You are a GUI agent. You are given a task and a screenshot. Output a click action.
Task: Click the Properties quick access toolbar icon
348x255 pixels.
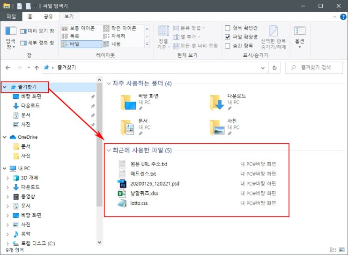(20, 6)
